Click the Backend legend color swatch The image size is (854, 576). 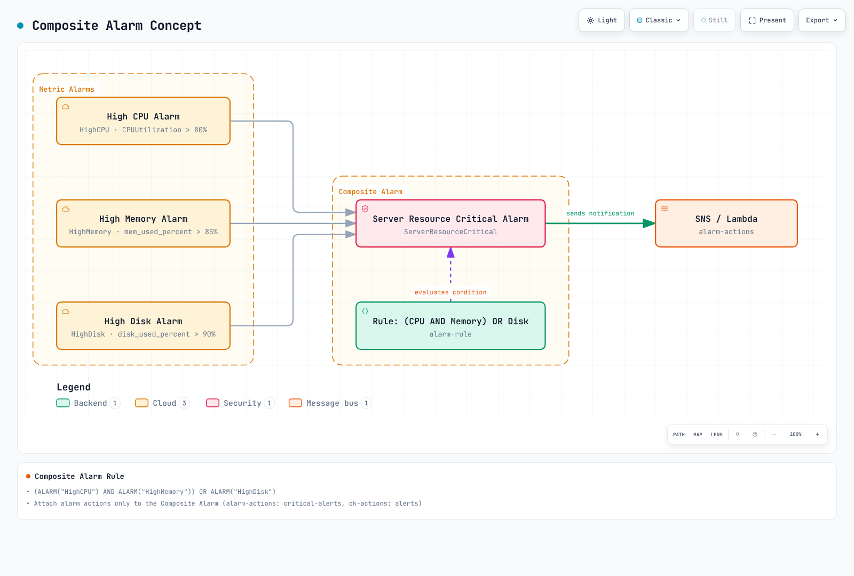pos(63,403)
